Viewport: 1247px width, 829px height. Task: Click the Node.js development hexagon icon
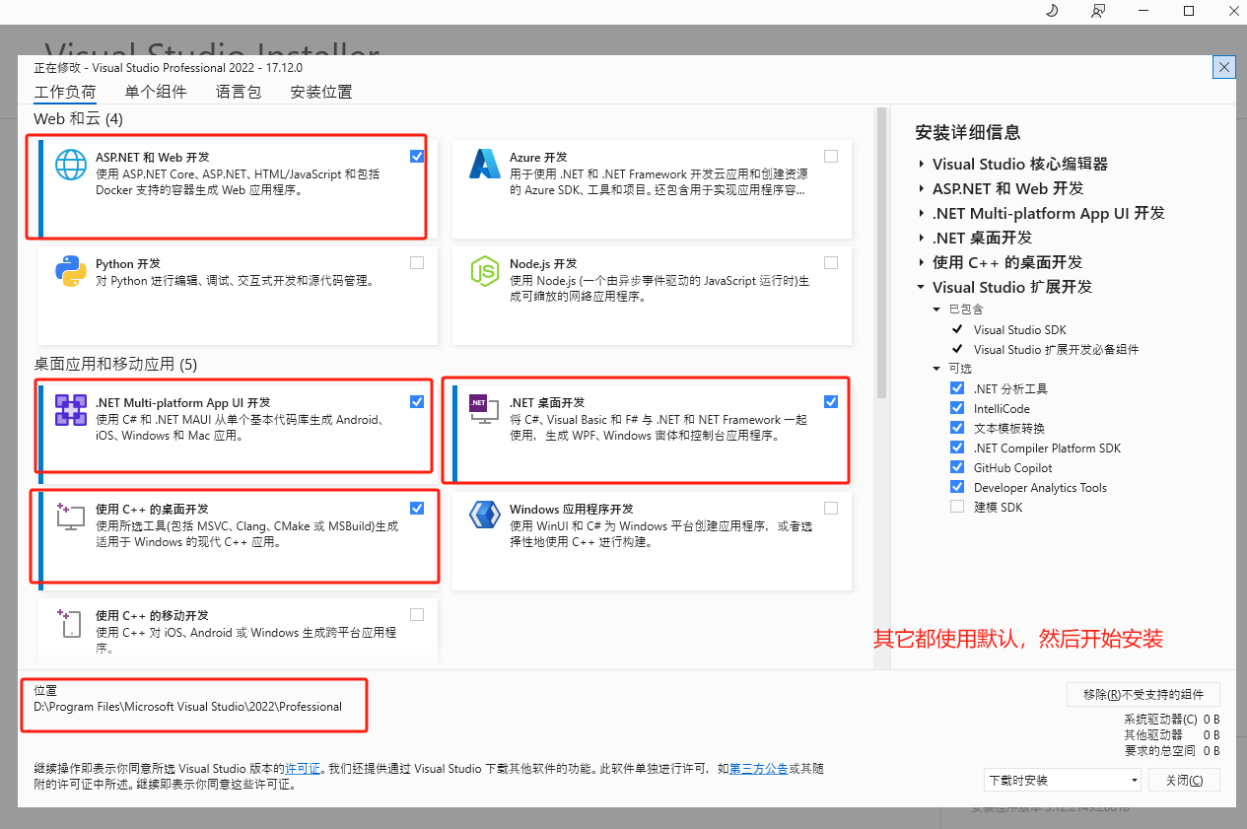coord(485,270)
